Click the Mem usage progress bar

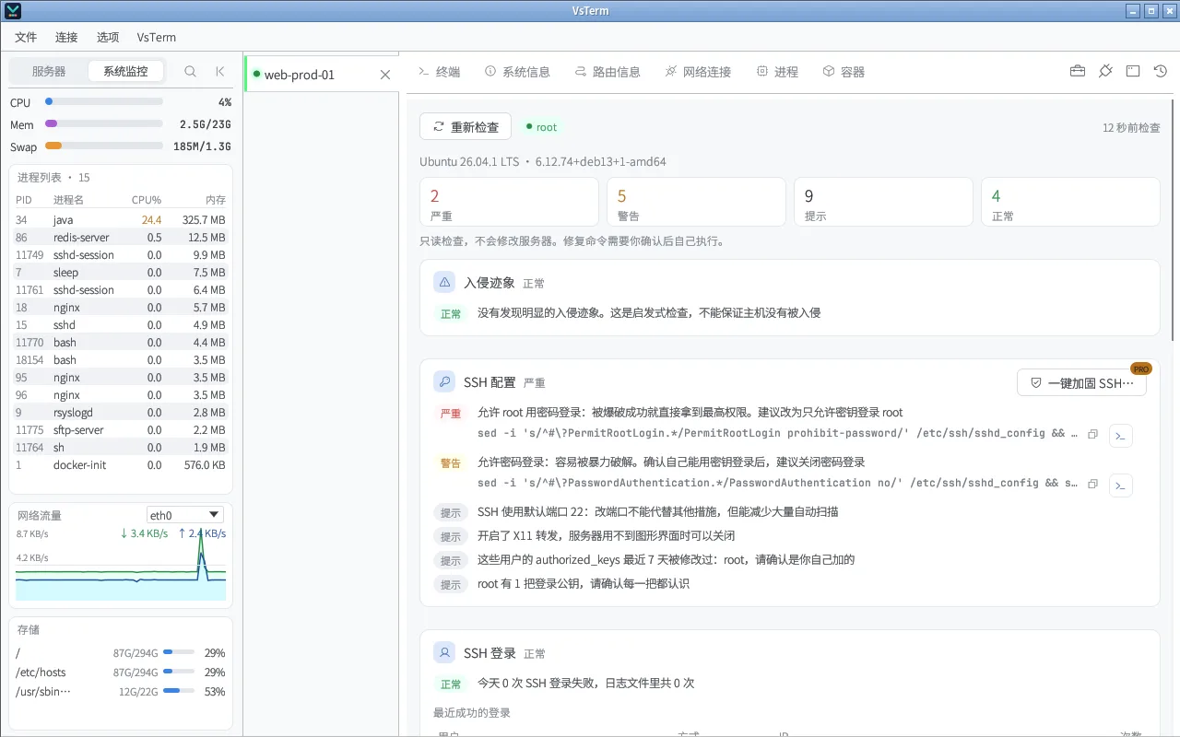coord(104,123)
